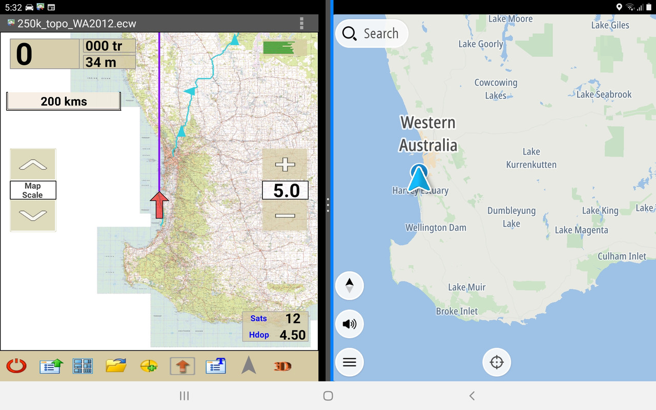
Task: Open the hamburger main menu
Action: pos(350,362)
